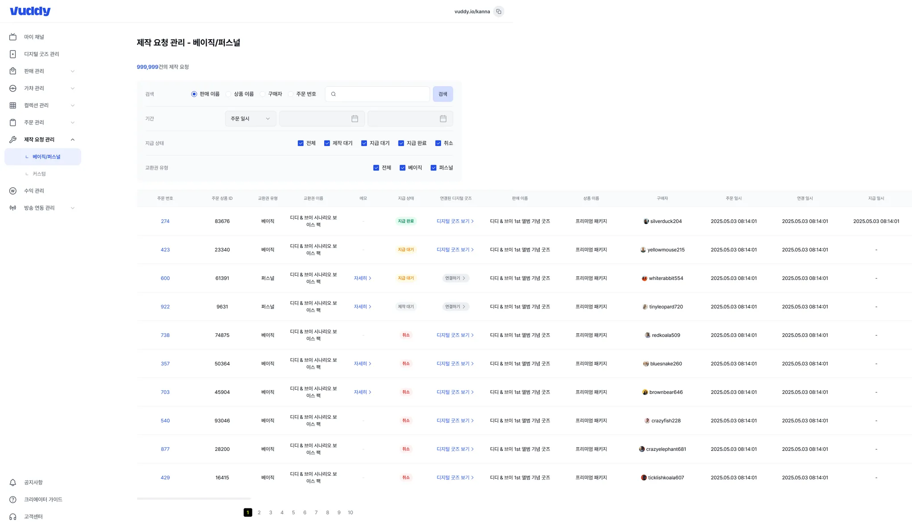Expand the 주문 관리 menu chevron

73,122
